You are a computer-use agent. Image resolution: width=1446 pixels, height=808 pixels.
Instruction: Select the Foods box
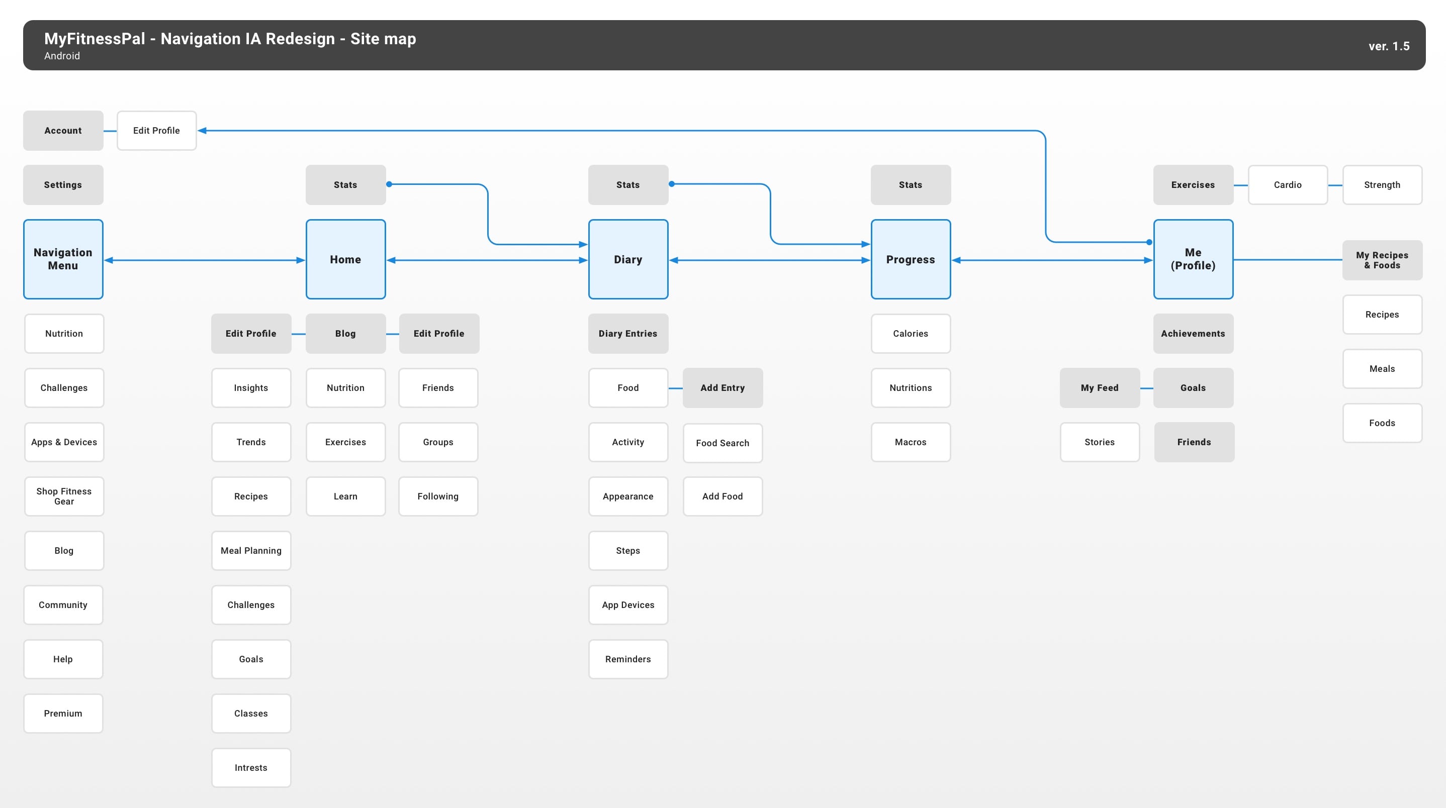click(1382, 423)
